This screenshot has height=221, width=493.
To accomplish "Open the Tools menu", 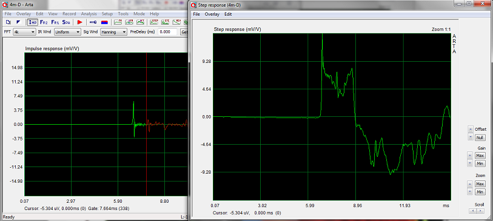I will pyautogui.click(x=123, y=14).
